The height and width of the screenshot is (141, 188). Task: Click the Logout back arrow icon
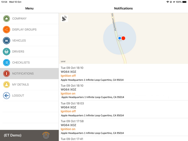6,96
